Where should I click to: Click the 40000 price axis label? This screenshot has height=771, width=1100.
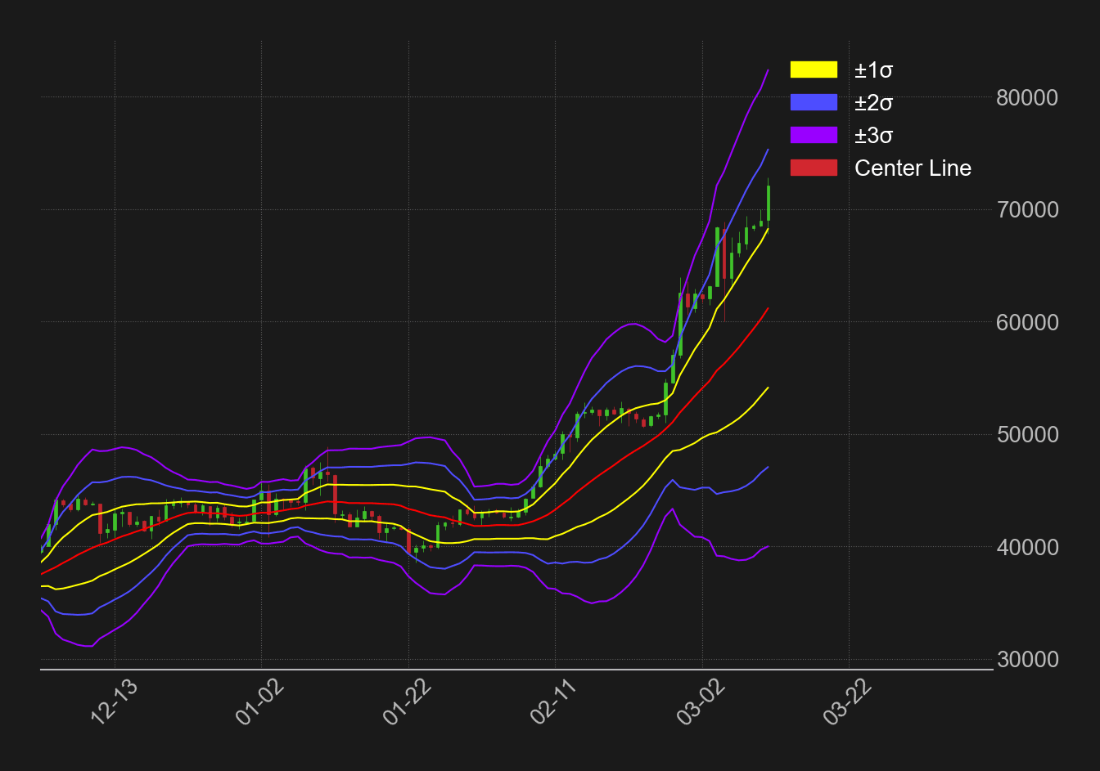coord(1026,547)
